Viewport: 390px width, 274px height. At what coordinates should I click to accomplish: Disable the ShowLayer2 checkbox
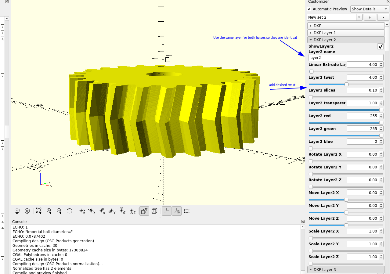coord(380,46)
